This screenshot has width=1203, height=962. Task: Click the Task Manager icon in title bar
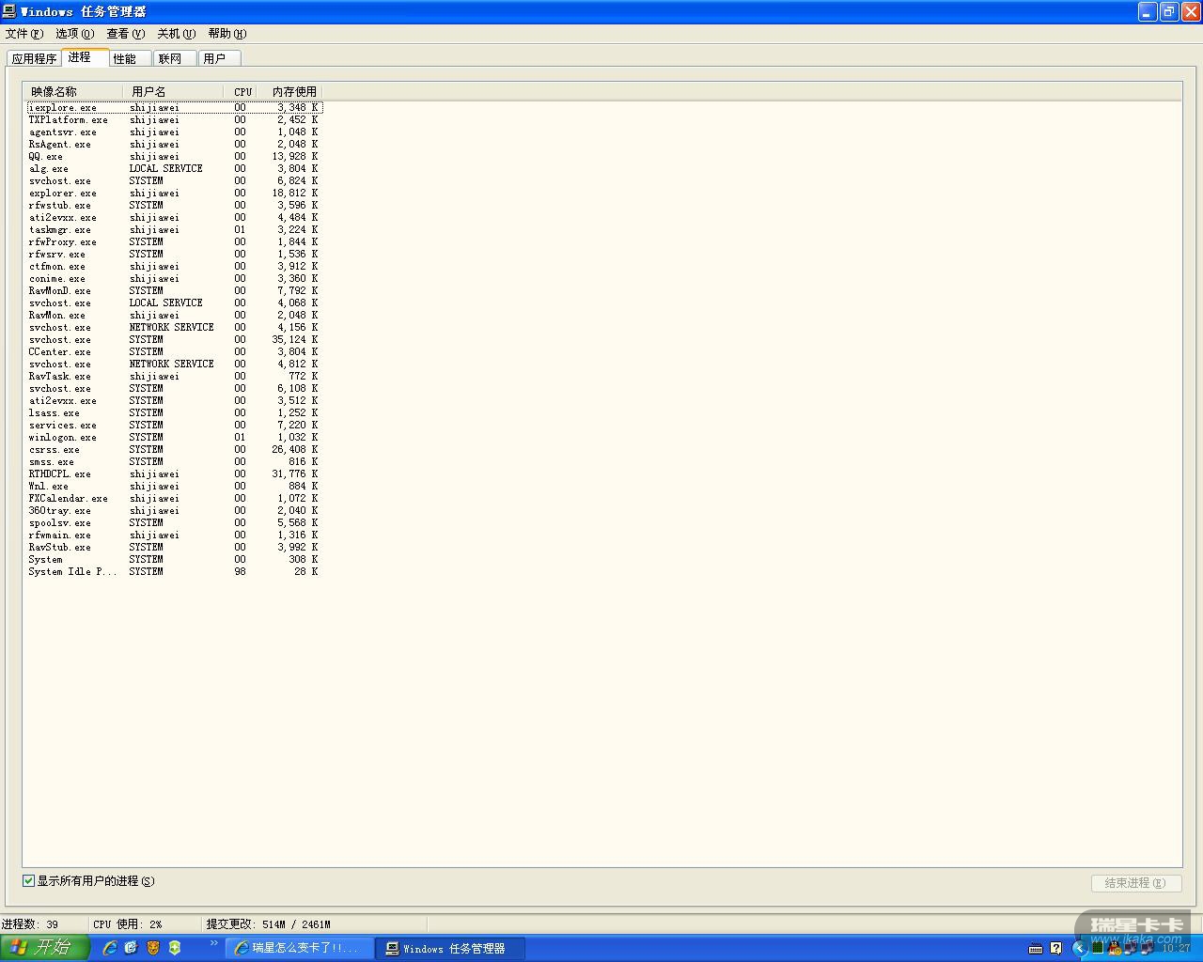[9, 11]
